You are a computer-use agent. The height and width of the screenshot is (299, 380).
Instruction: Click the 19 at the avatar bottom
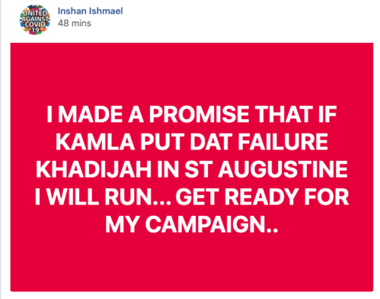36,30
